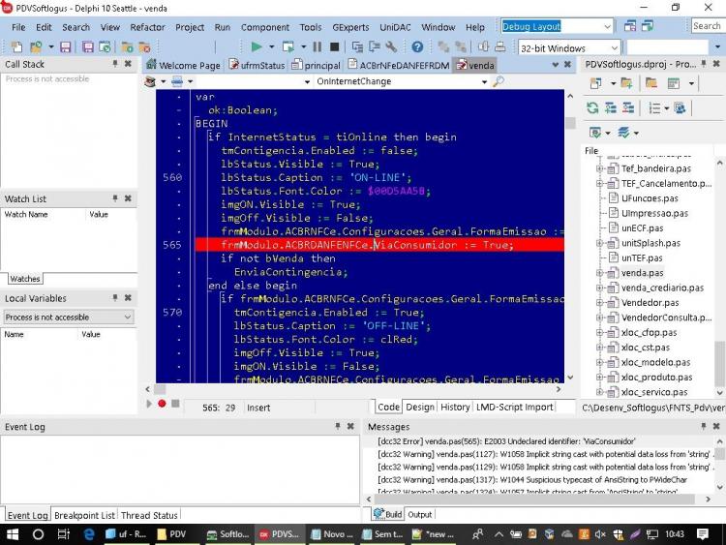Click the Save file toolbar icon
The image size is (726, 545).
(x=65, y=46)
